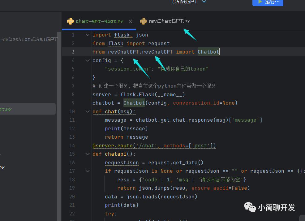
Task: Click '@server.route' decorator on line 14
Action: pyautogui.click(x=112, y=146)
